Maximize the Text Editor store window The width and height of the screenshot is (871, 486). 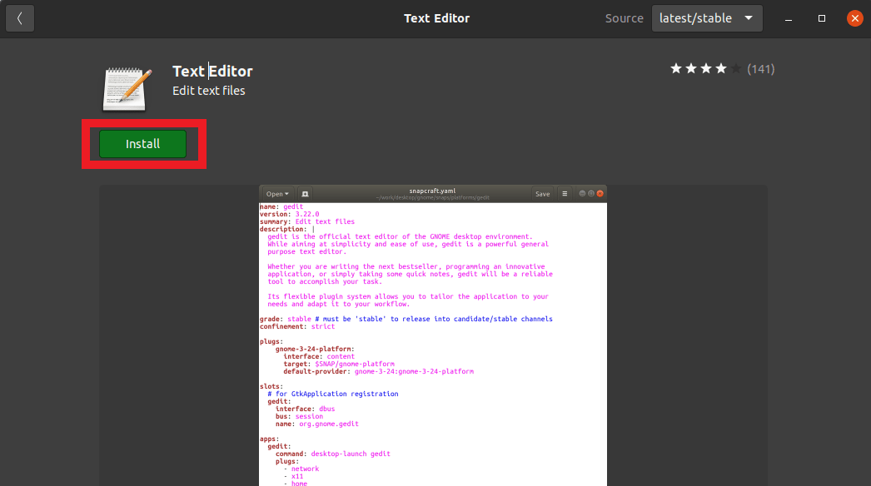click(x=821, y=17)
